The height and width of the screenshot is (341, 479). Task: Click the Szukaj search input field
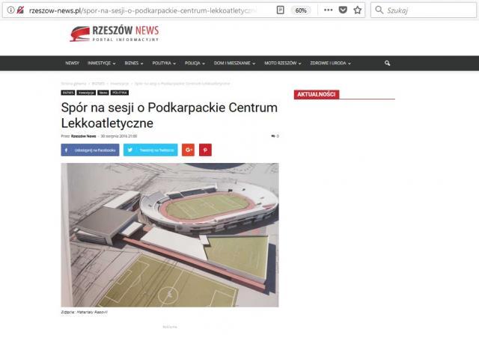[x=424, y=10]
